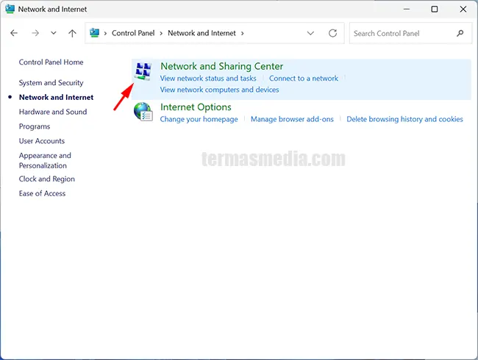Minimize the Network and Internet window

pos(407,9)
